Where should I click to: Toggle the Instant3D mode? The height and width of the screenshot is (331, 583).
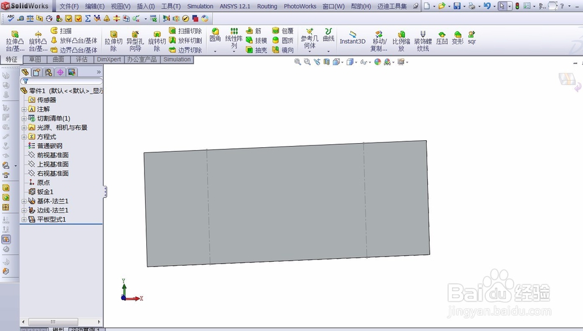coord(353,38)
